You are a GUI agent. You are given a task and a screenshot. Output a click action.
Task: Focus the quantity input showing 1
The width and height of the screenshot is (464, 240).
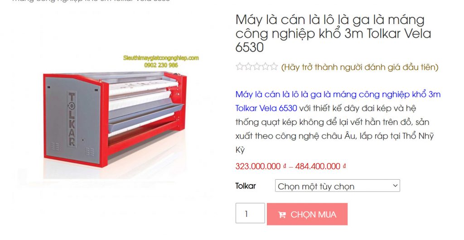(x=250, y=213)
